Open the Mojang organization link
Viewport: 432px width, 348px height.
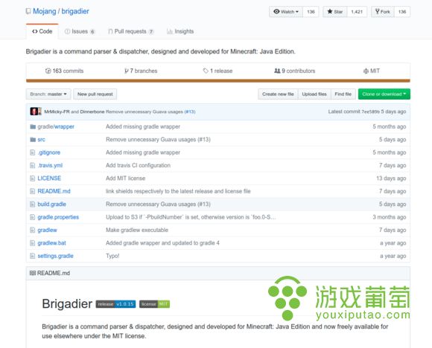click(45, 11)
